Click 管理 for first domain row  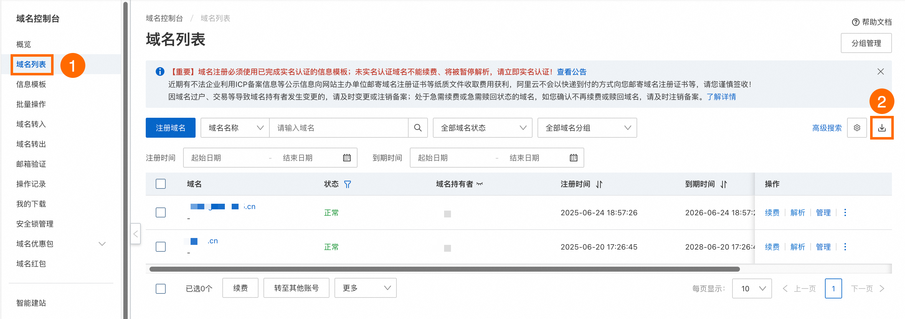823,212
